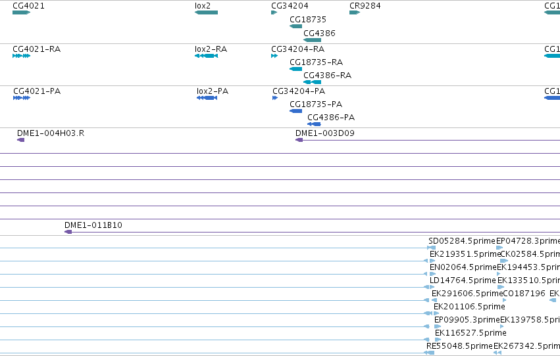Click the CG4386 gene glyph

point(312,40)
